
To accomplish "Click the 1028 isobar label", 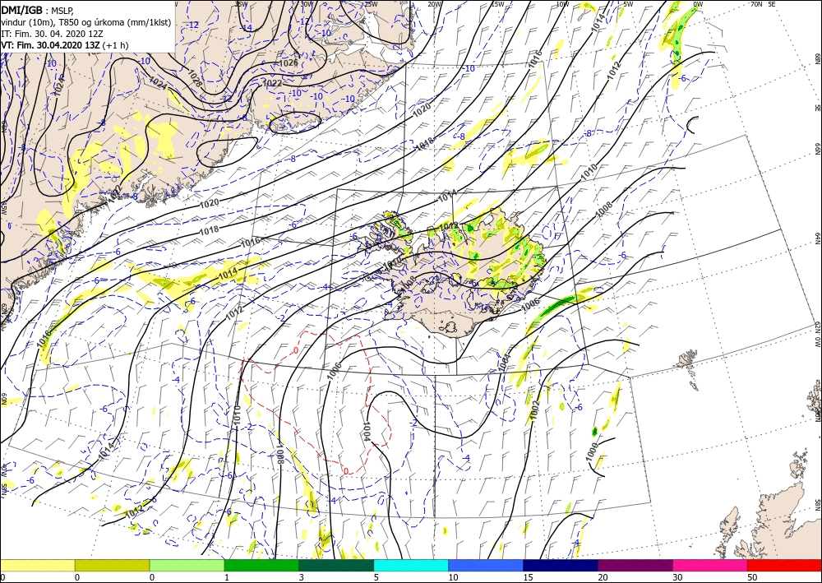I will (x=195, y=80).
